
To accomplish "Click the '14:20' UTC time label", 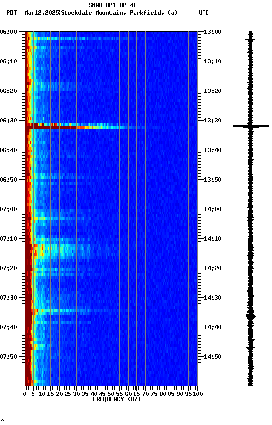I will click(213, 269).
